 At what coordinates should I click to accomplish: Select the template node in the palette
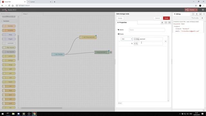coord(9,30)
